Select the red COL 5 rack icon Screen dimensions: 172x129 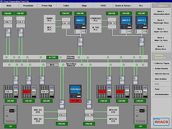click(x=122, y=92)
